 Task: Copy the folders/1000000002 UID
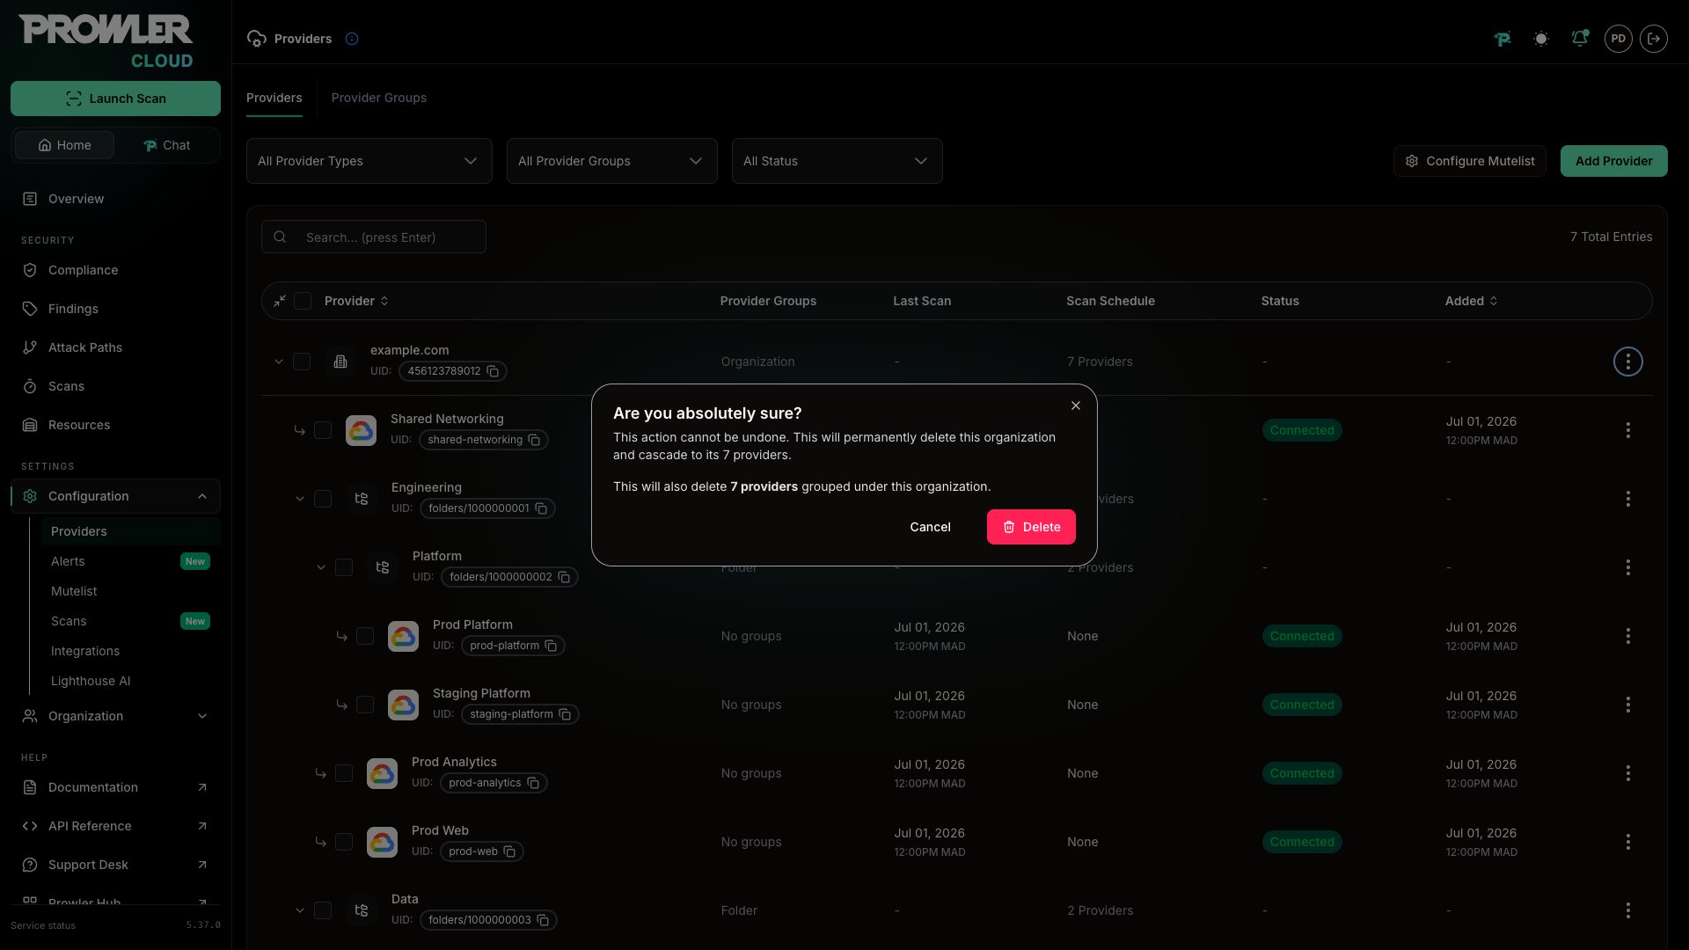click(564, 577)
